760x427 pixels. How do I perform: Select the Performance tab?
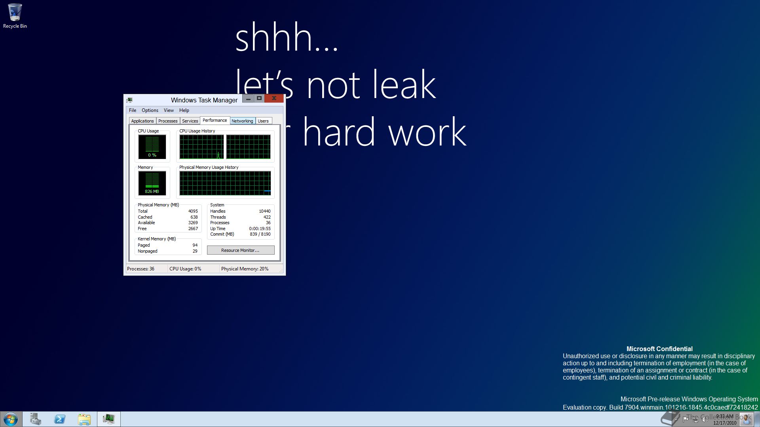click(215, 120)
